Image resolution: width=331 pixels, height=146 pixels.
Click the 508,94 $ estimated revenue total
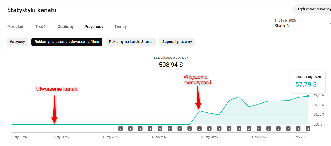[171, 65]
